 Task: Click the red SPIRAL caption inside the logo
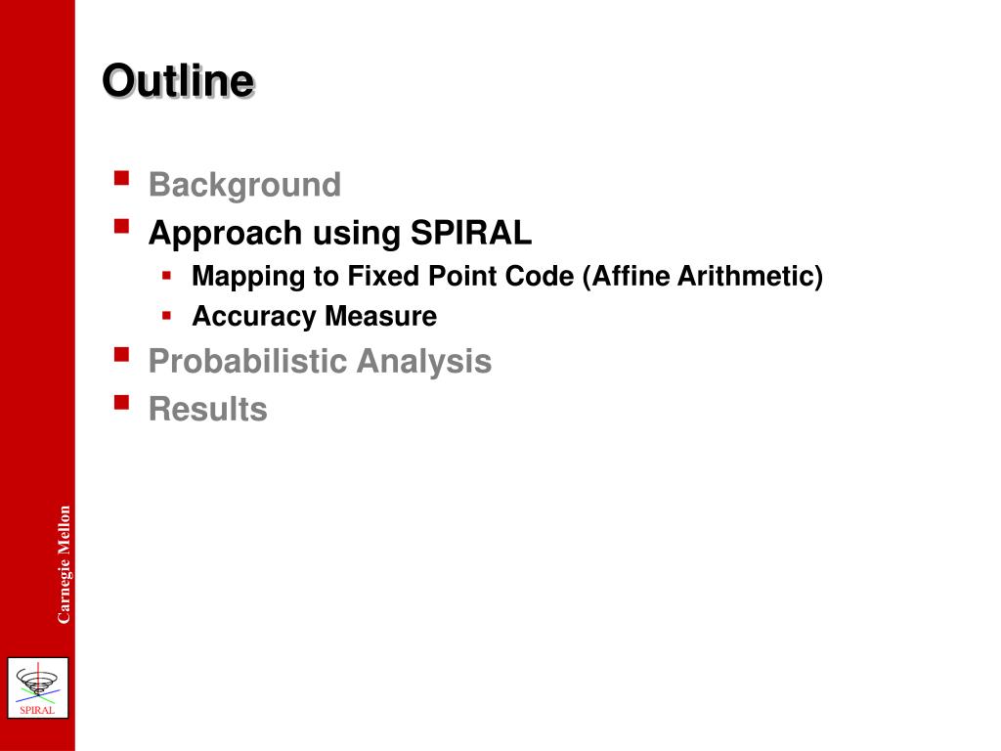coord(37,710)
